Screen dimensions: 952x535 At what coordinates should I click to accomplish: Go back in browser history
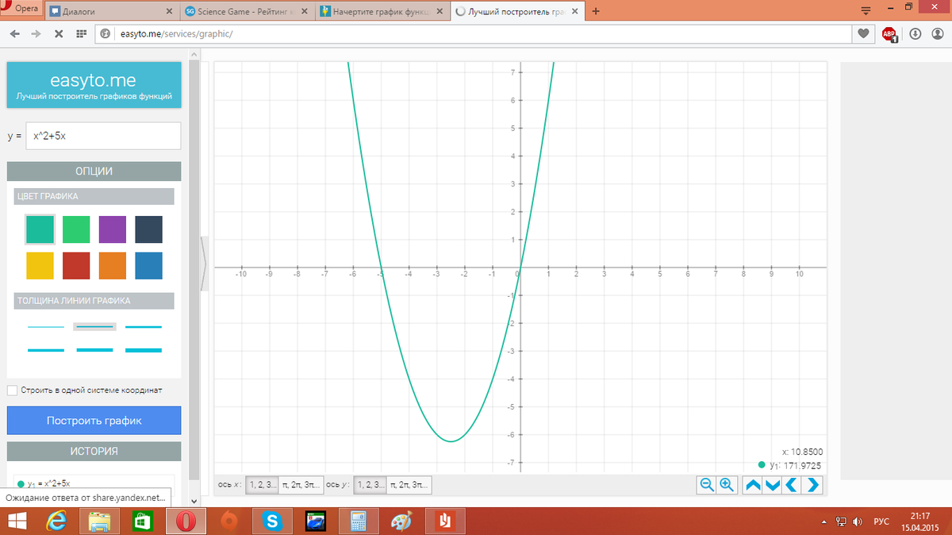pos(14,34)
